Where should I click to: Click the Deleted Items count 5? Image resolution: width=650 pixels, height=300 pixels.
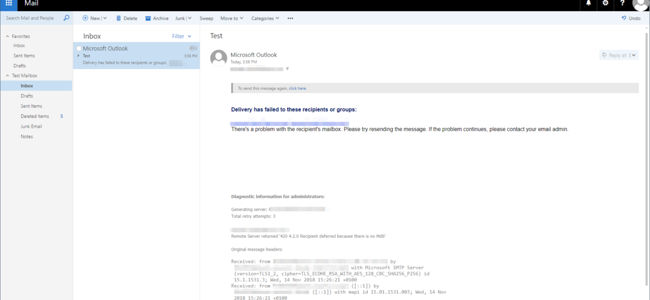[x=62, y=117]
